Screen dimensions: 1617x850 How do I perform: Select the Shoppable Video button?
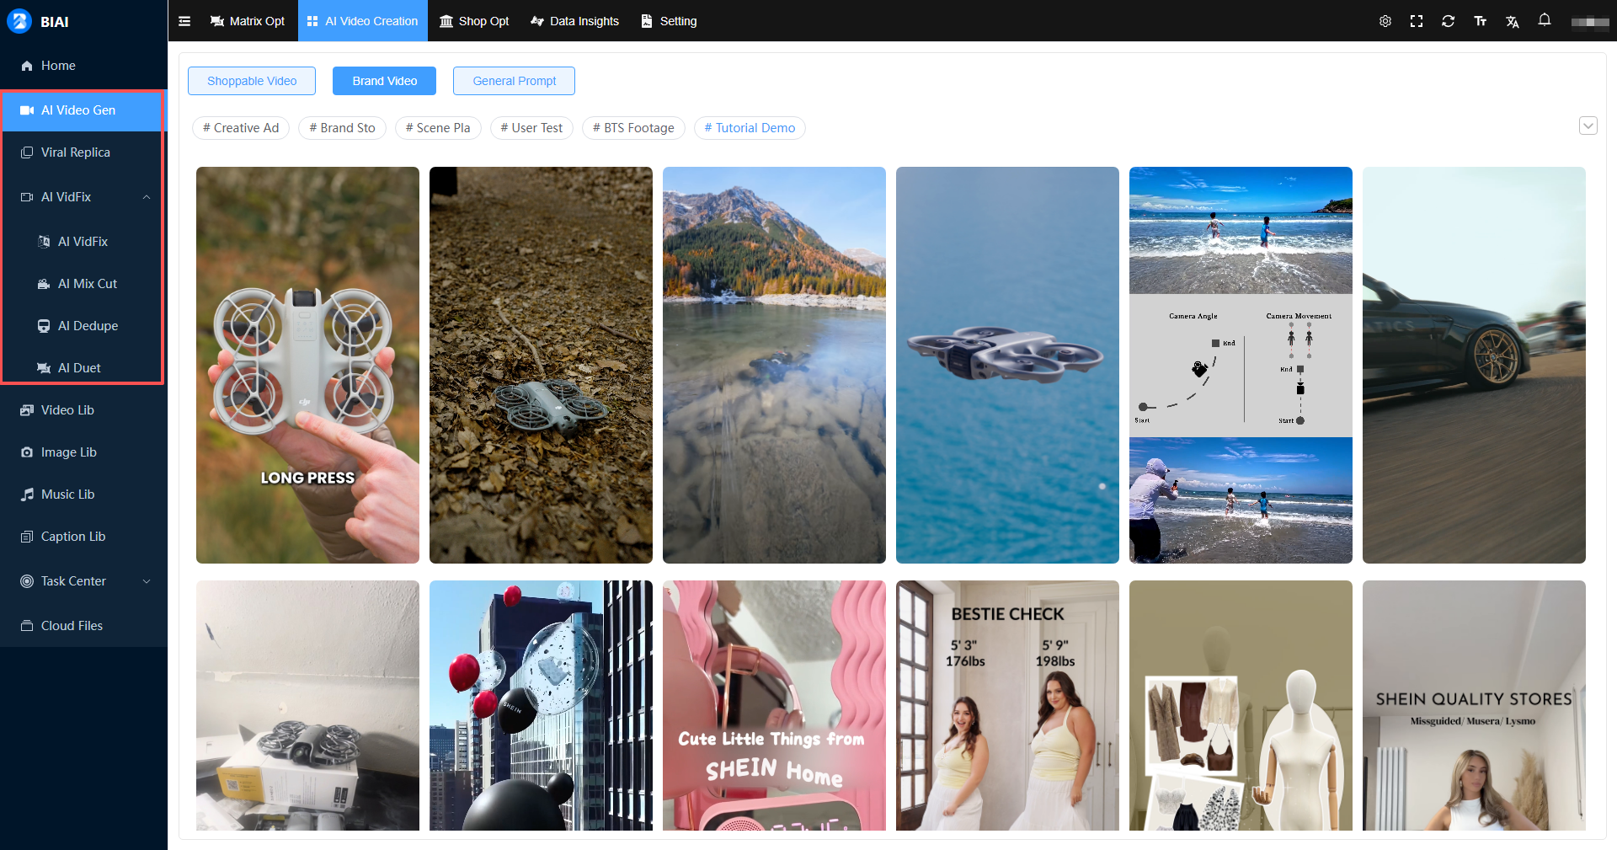[x=252, y=81]
